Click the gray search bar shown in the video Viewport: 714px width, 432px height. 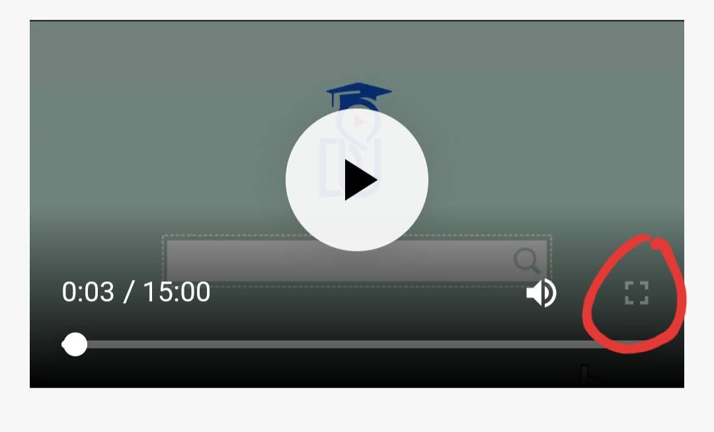click(x=357, y=262)
